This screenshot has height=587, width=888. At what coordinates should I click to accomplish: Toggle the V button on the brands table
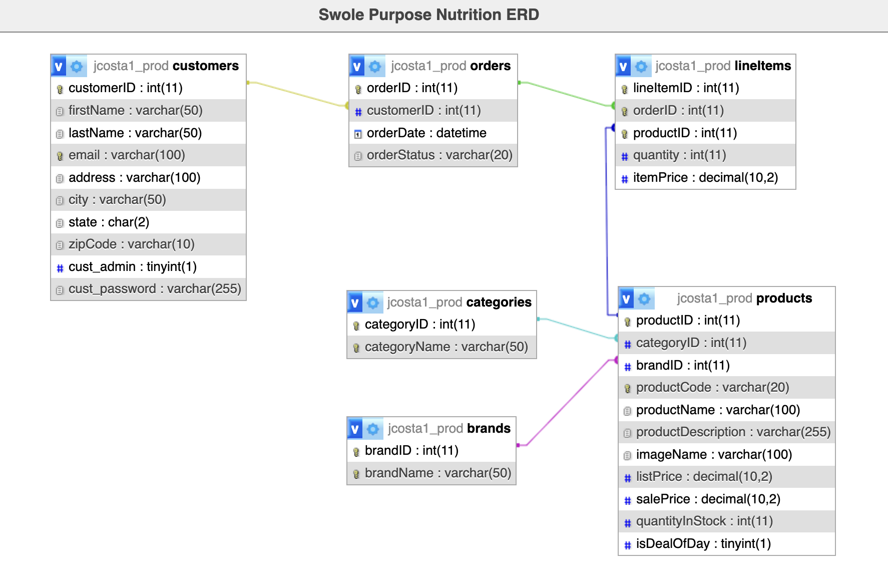tap(355, 429)
